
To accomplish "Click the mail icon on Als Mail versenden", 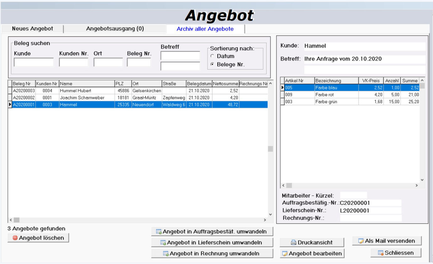I will [x=361, y=241].
